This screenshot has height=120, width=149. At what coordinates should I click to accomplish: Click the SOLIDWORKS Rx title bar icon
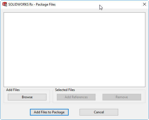pos(5,4)
